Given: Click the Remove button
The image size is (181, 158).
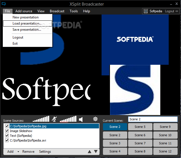Looking at the screenshot, I should (29, 152).
